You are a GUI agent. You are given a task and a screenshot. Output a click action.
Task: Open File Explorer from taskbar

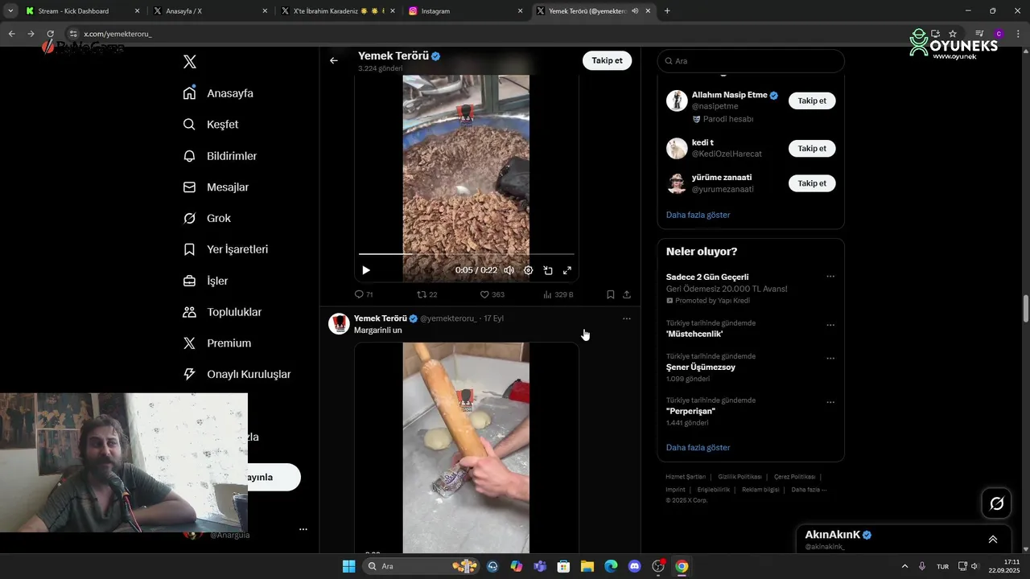pos(587,566)
